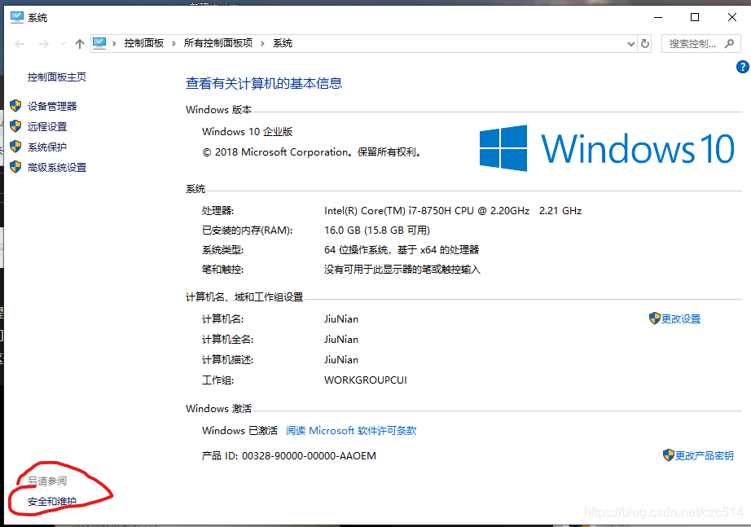Click the JiuNian value beside 计算机名
Screen dimensions: 751x527
341,319
